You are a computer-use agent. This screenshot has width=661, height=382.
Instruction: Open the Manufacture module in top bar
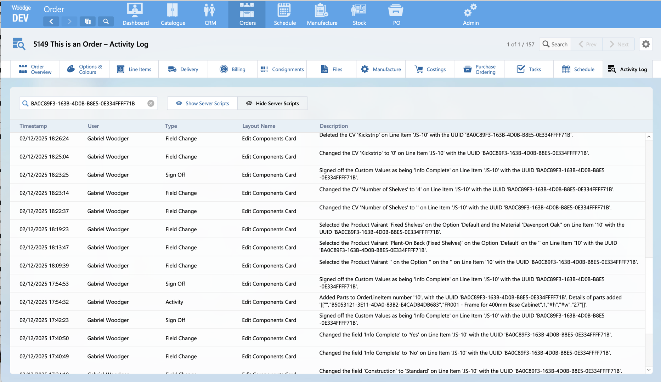tap(322, 14)
